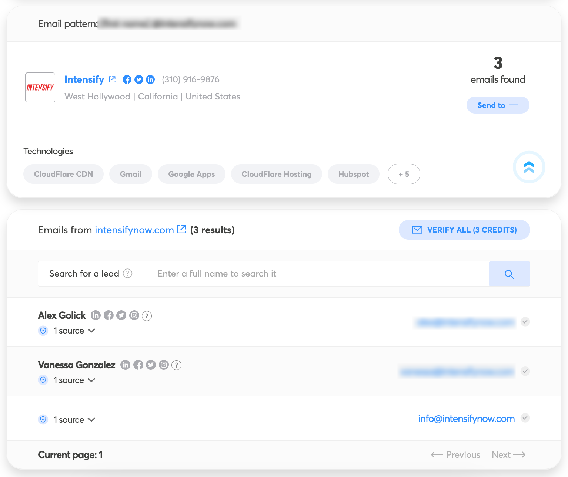This screenshot has height=477, width=568.
Task: Open Intensify website external link icon
Action: click(x=112, y=79)
